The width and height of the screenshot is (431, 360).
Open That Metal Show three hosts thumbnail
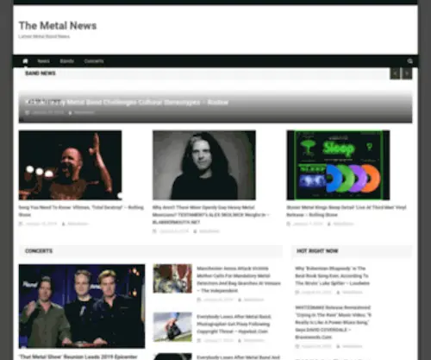point(82,306)
